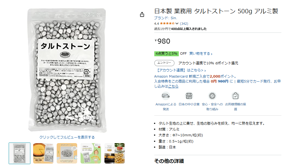Click the customer information protection bag icon

(x=235, y=96)
